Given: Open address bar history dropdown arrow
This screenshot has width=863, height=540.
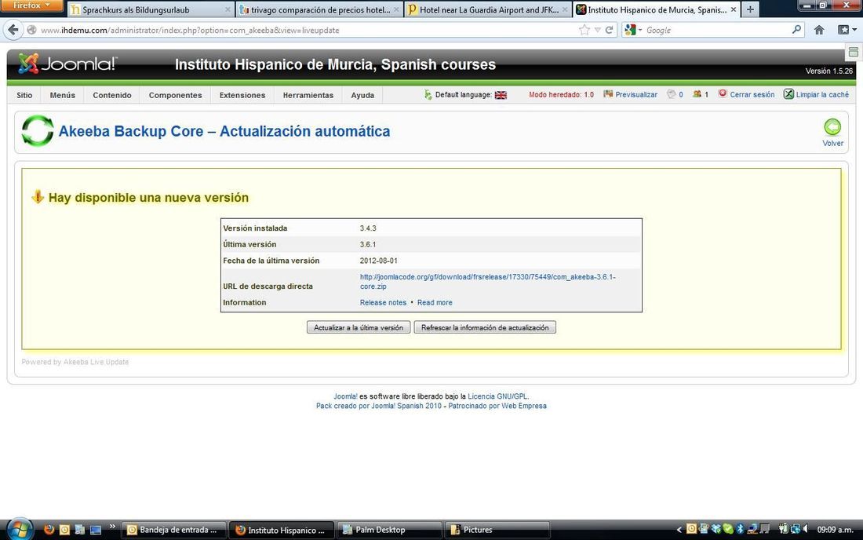Looking at the screenshot, I should pyautogui.click(x=597, y=31).
